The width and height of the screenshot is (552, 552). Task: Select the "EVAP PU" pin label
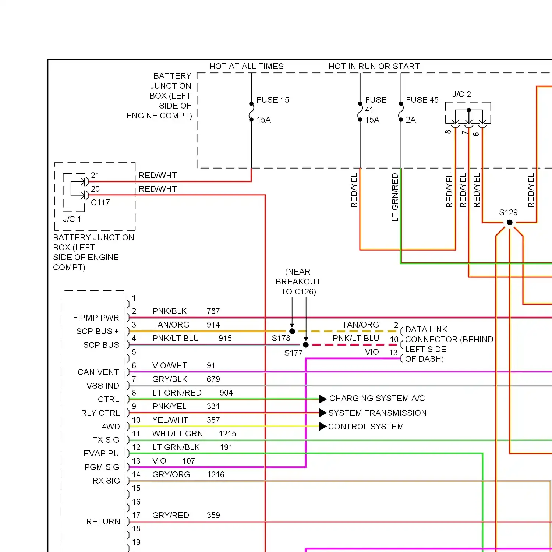click(x=101, y=453)
